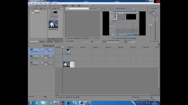
Task: Minimize video track 2 header
Action: pyautogui.click(x=29, y=56)
